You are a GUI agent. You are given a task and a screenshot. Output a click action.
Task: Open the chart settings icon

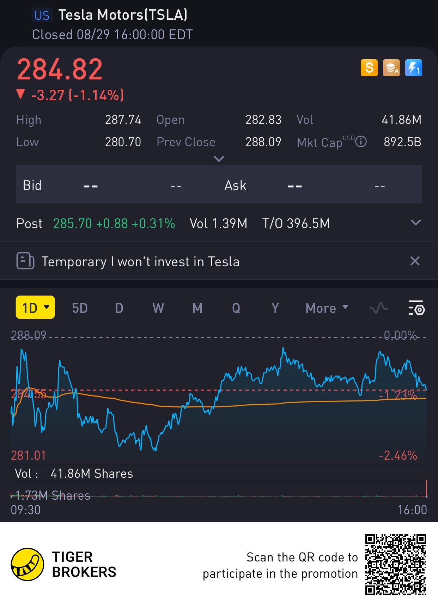coord(416,308)
